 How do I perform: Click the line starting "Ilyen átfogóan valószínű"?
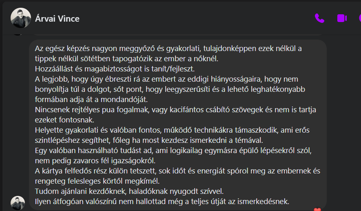(162, 201)
